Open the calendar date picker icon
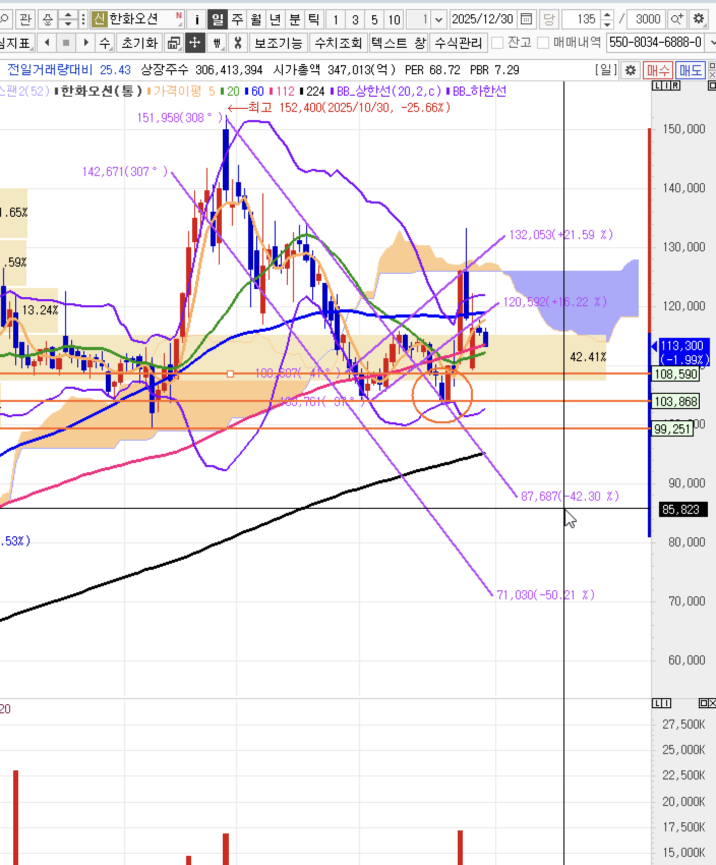 point(527,19)
